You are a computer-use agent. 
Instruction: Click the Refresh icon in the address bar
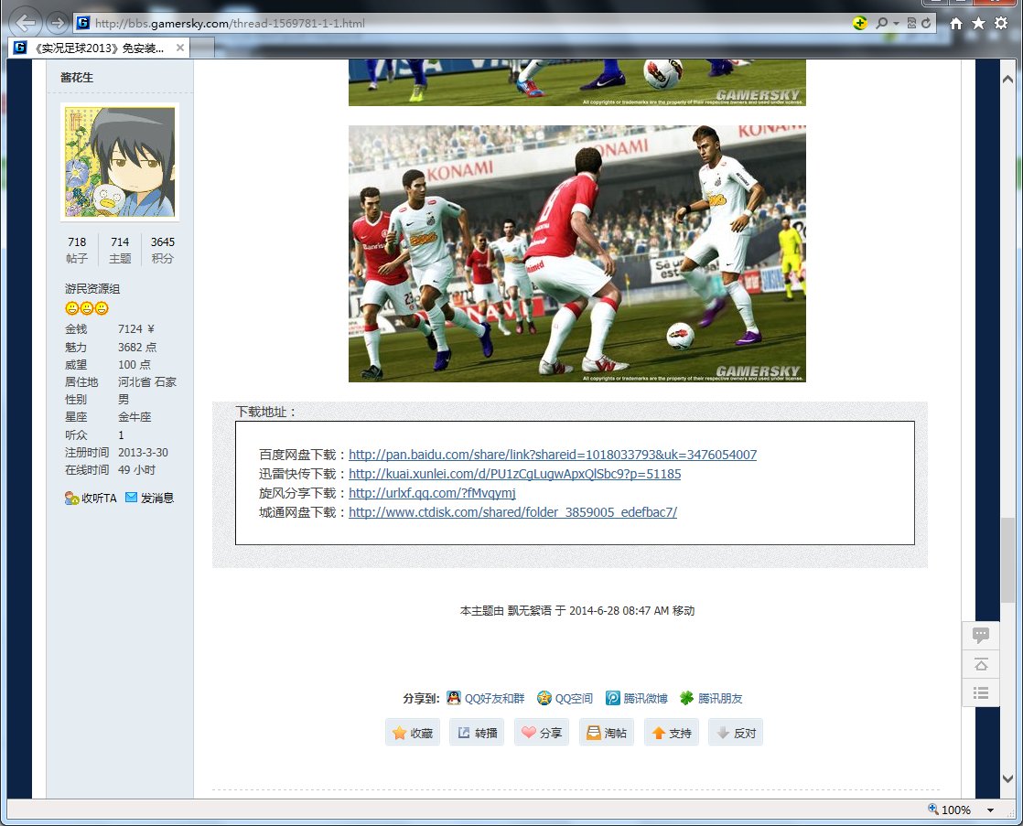pyautogui.click(x=927, y=24)
